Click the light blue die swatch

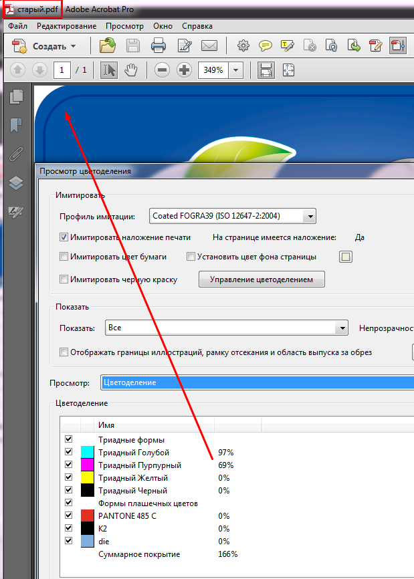coord(87,541)
